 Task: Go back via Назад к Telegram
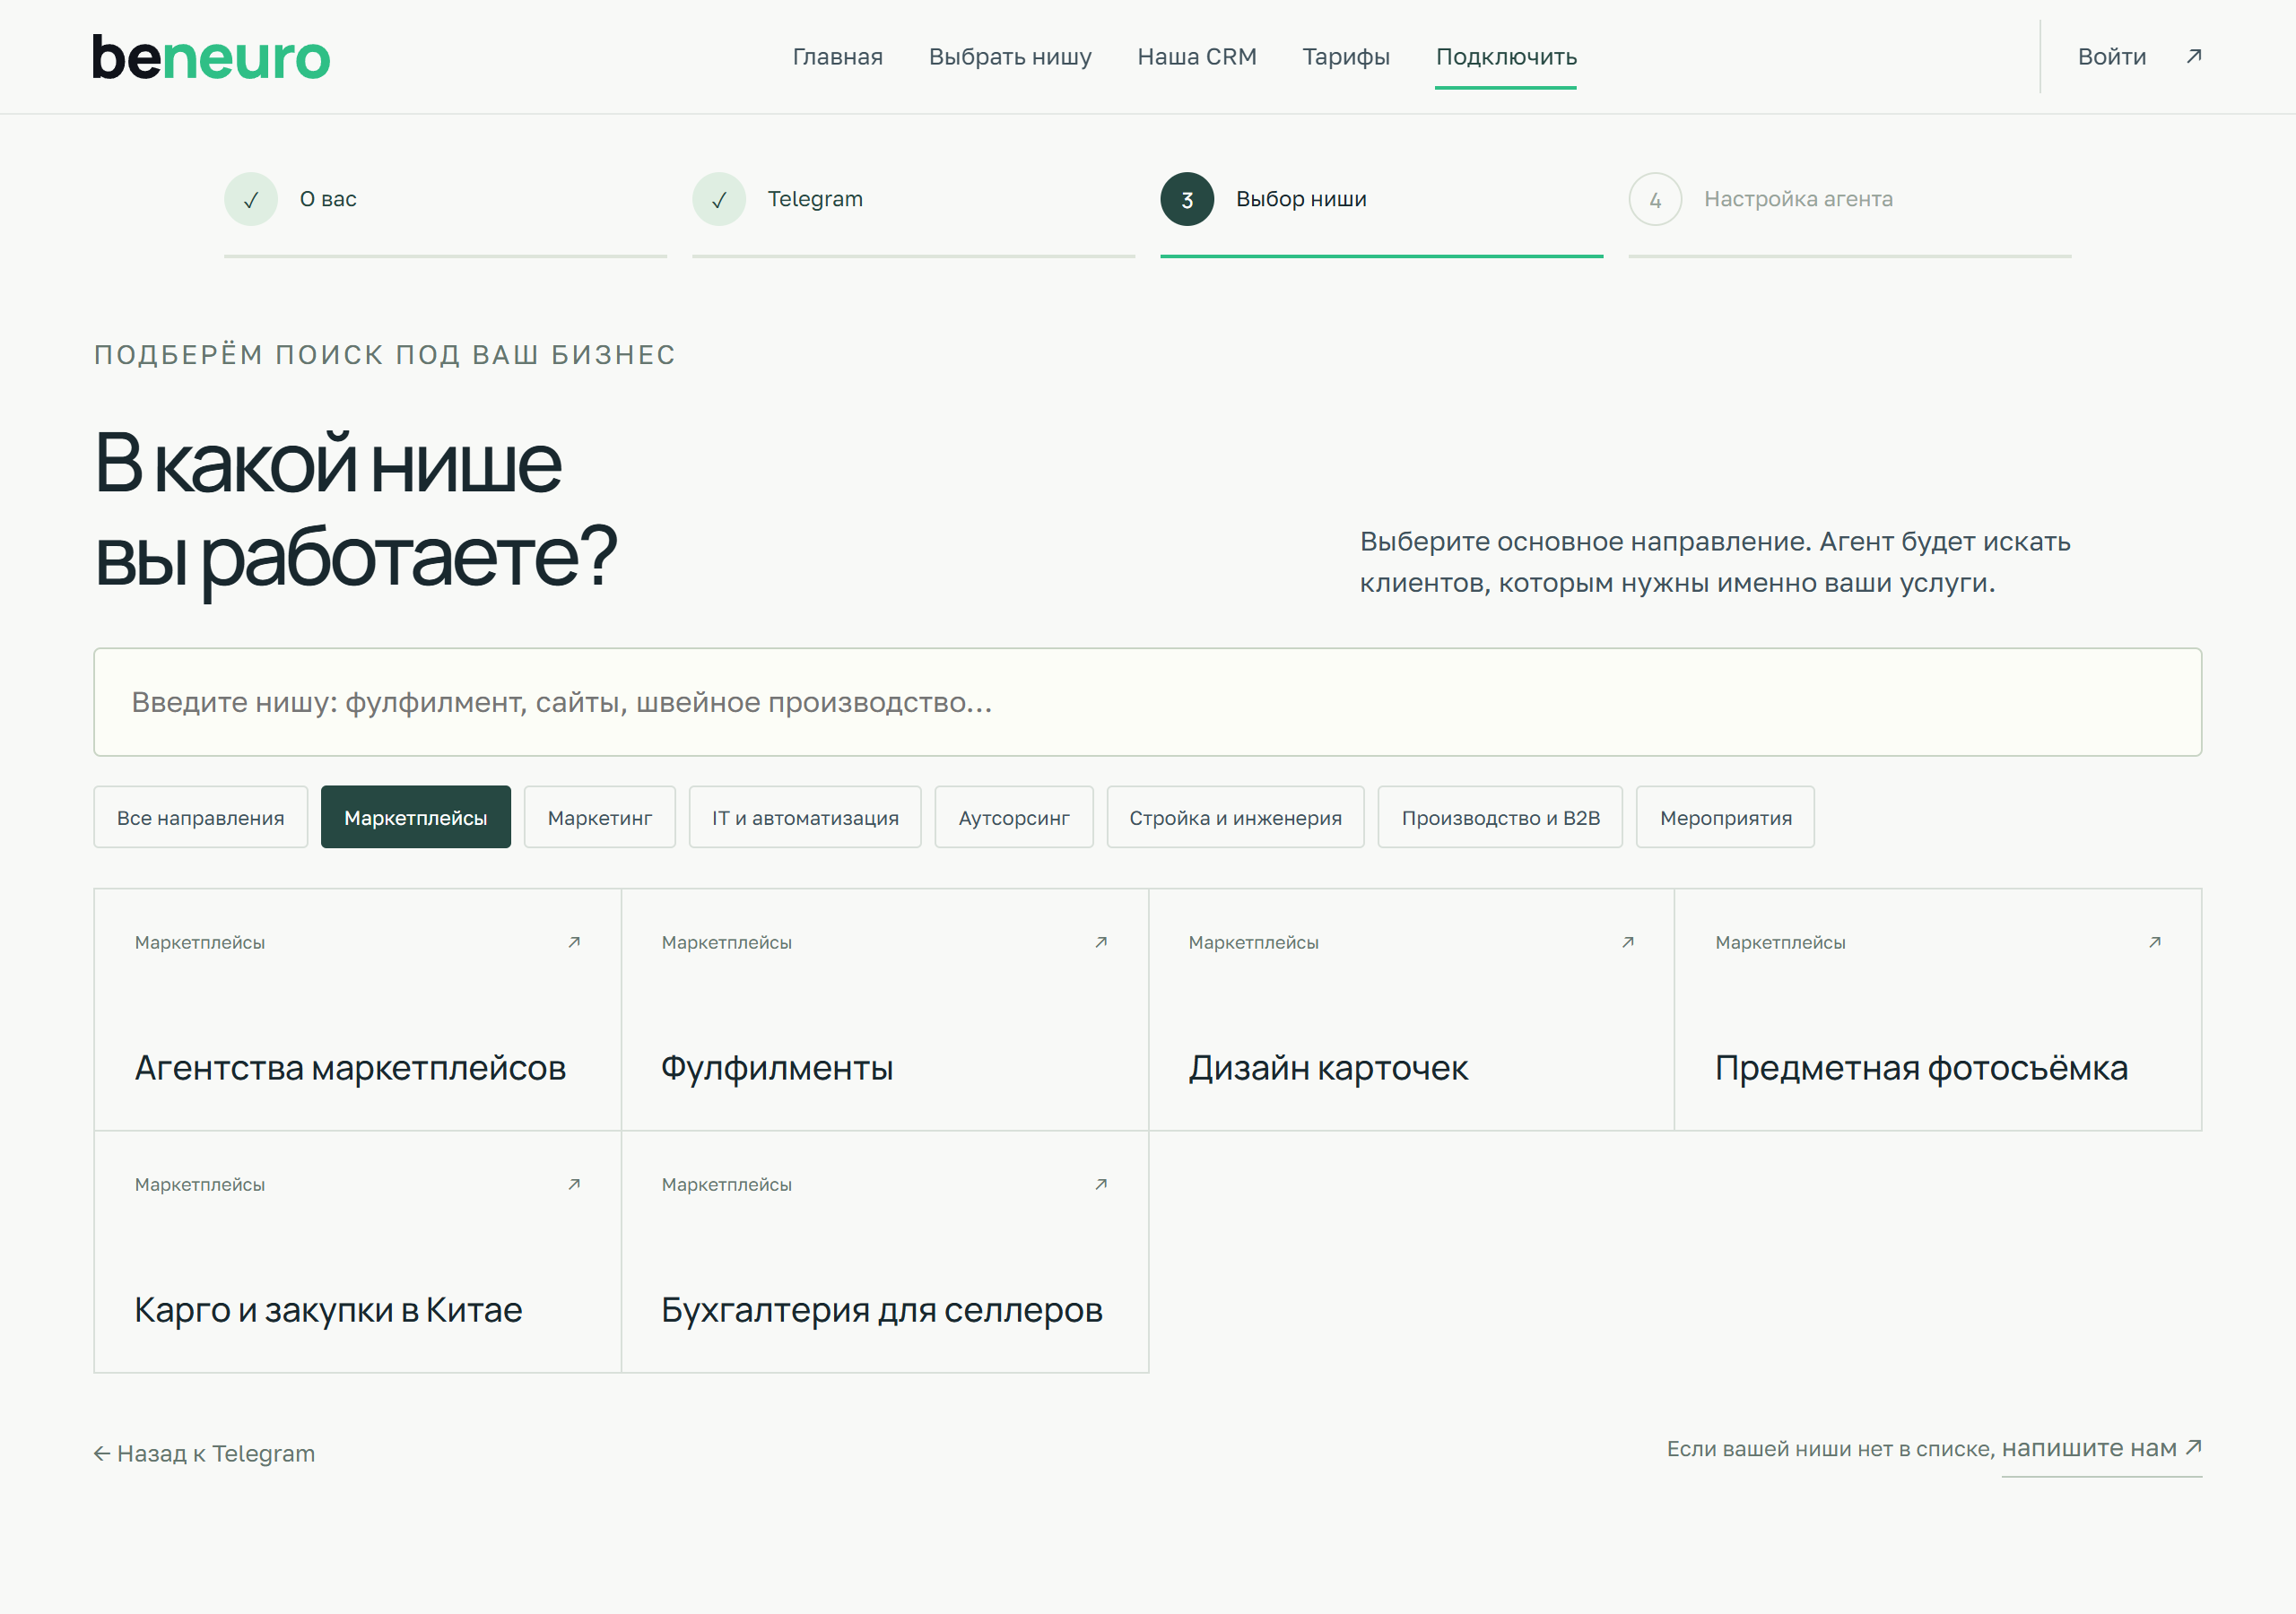tap(204, 1453)
